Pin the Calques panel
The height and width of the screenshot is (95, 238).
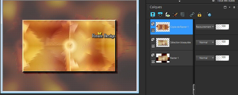(x=234, y=7)
